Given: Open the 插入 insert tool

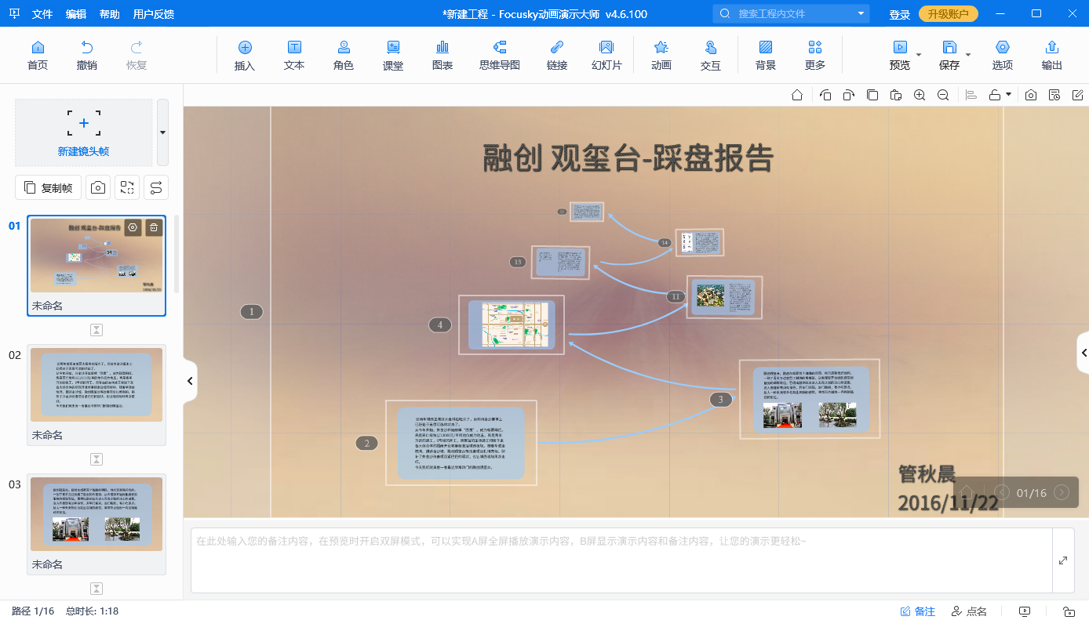Looking at the screenshot, I should tap(245, 55).
